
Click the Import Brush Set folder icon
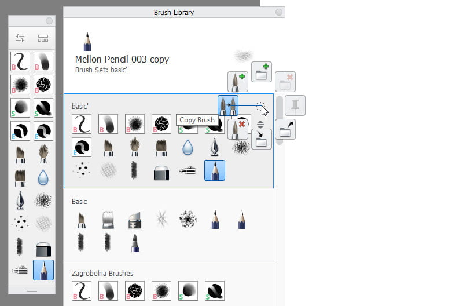[261, 139]
